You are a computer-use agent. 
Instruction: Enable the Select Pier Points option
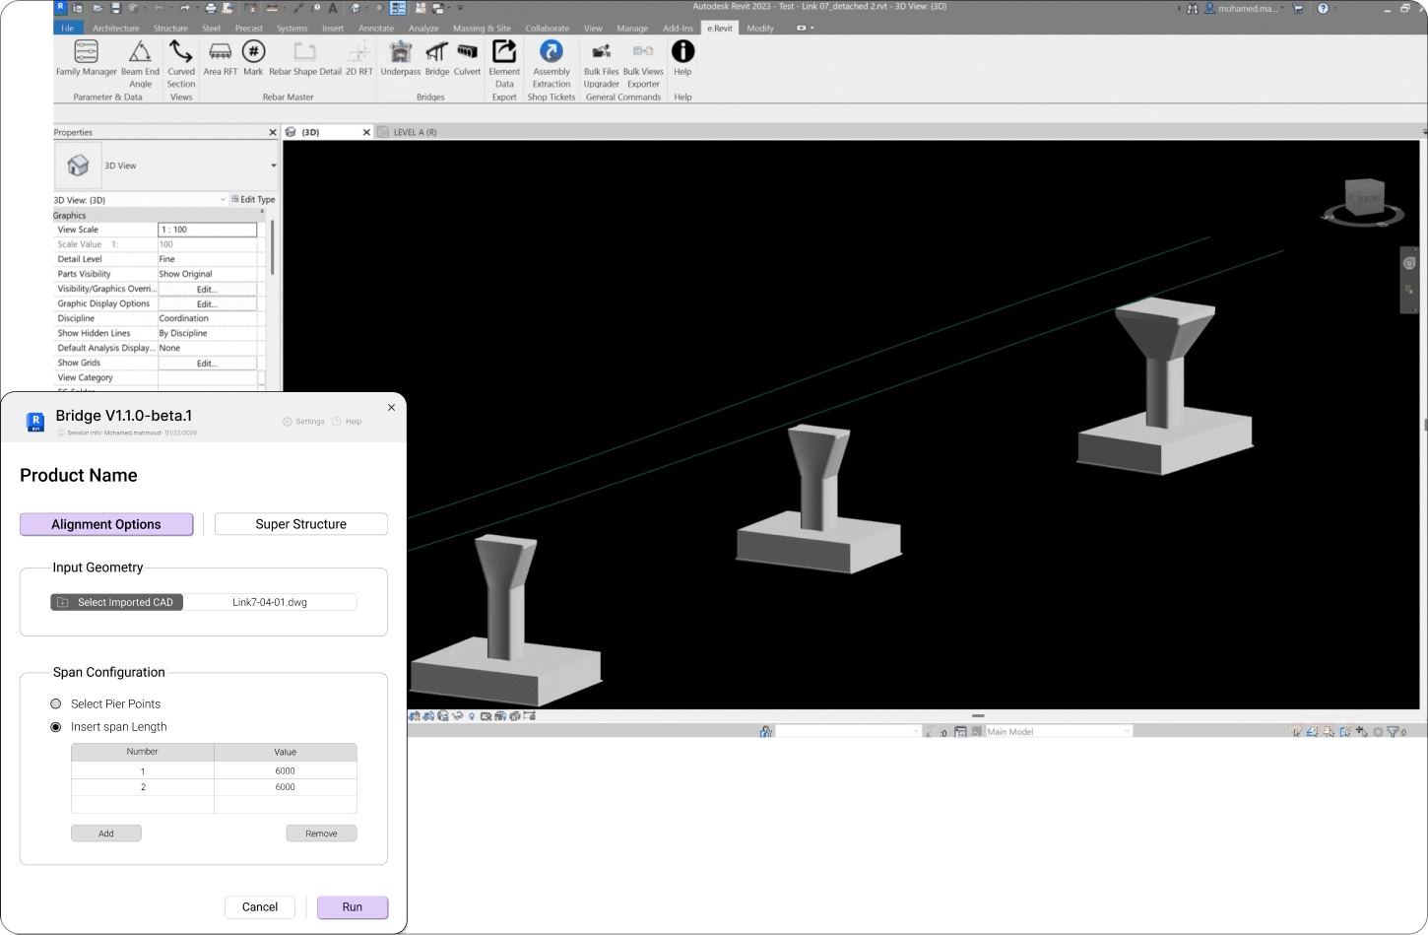point(56,703)
